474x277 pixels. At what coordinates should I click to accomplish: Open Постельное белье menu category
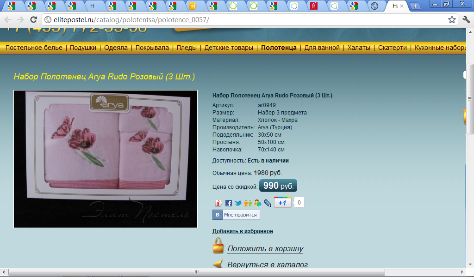(x=34, y=48)
